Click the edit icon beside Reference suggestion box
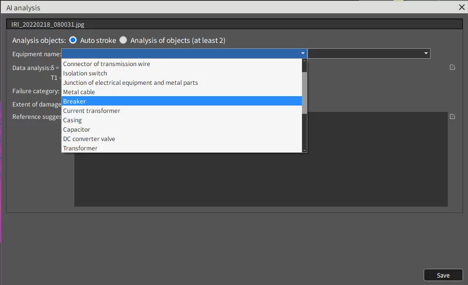 [452, 116]
